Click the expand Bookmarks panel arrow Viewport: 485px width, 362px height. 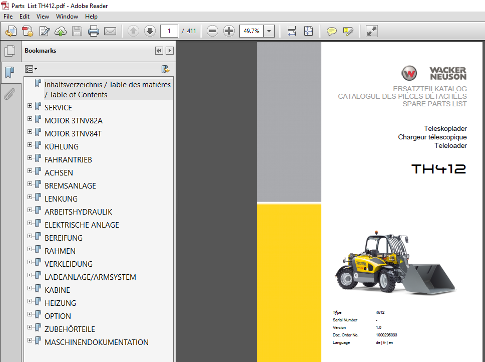pos(170,51)
